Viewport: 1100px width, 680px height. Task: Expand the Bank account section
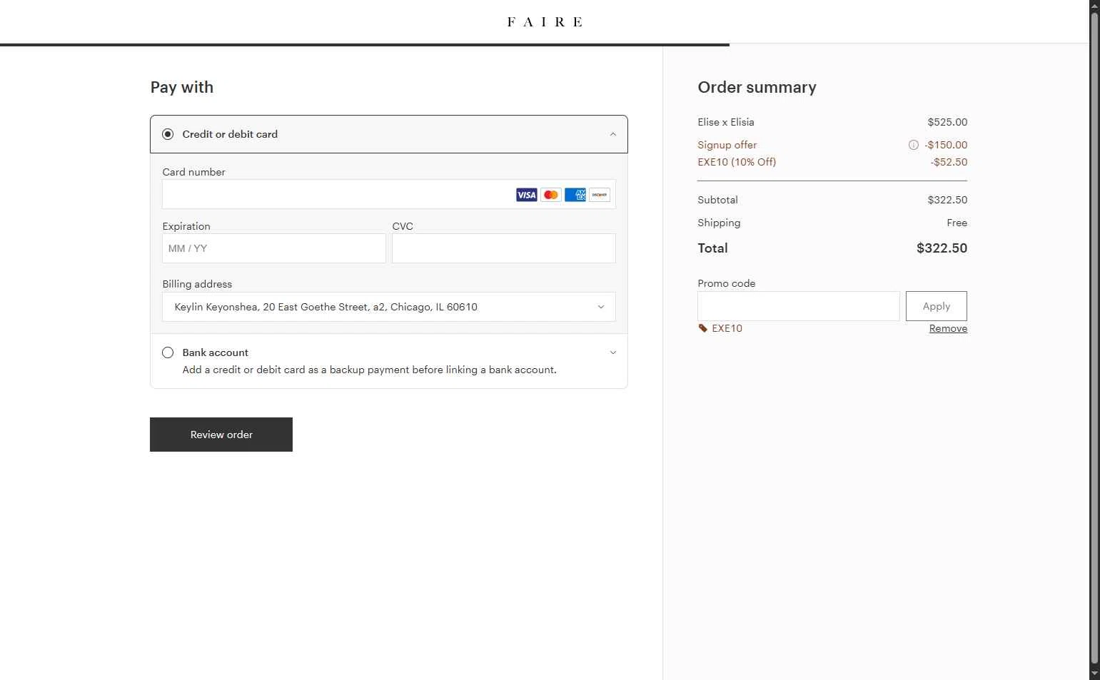click(x=612, y=352)
